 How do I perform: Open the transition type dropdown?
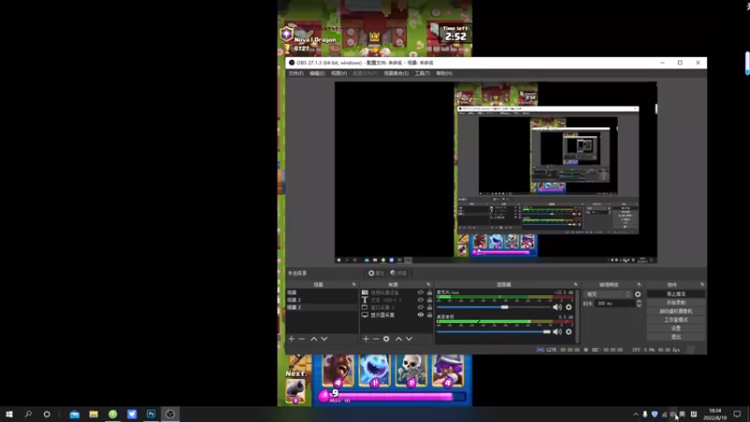[x=607, y=294]
